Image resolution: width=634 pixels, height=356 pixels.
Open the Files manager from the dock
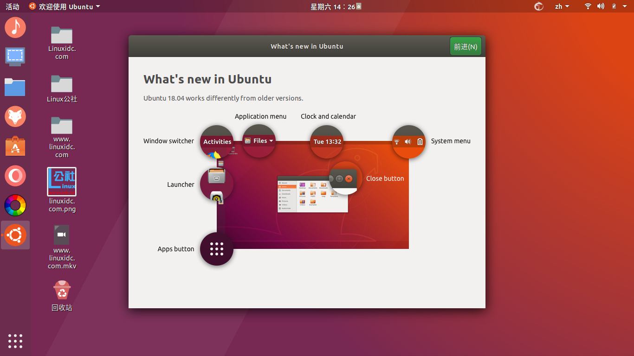[x=15, y=87]
